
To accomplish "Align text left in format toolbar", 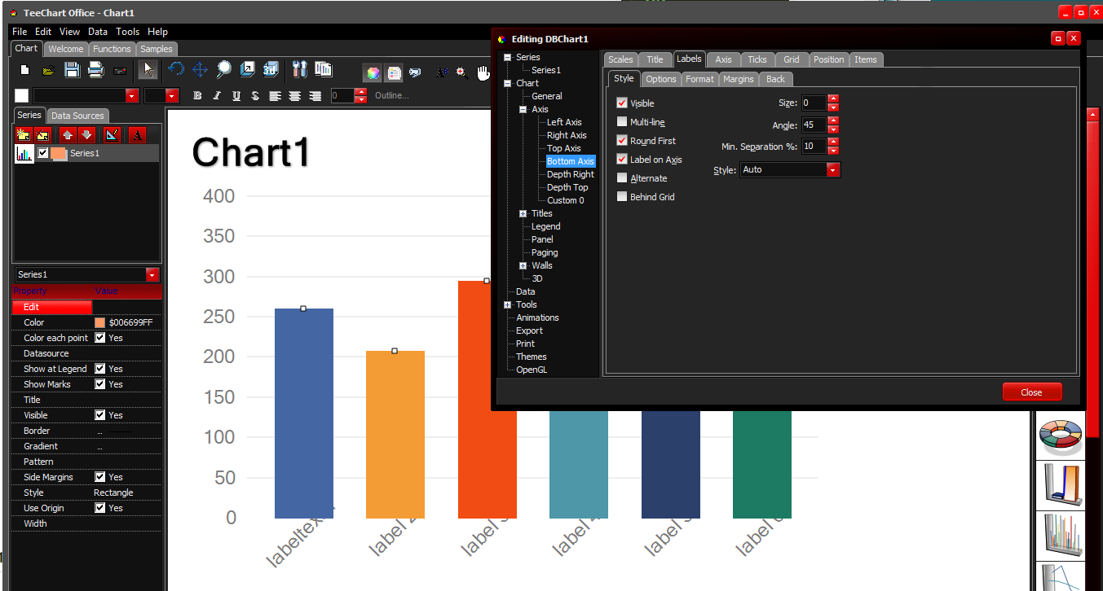I will pos(276,96).
